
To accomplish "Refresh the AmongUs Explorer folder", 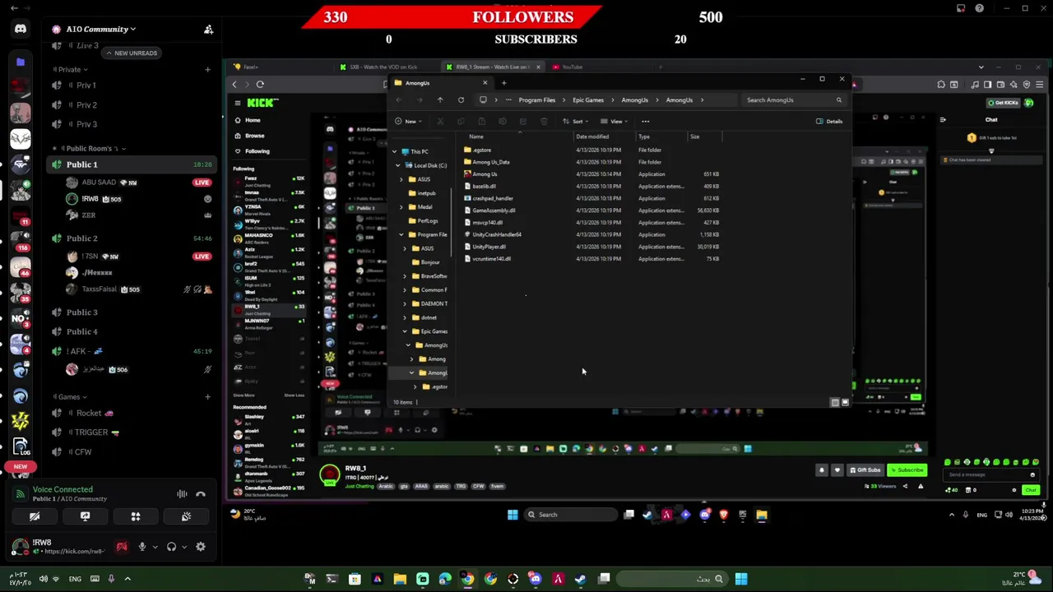I will coord(461,100).
